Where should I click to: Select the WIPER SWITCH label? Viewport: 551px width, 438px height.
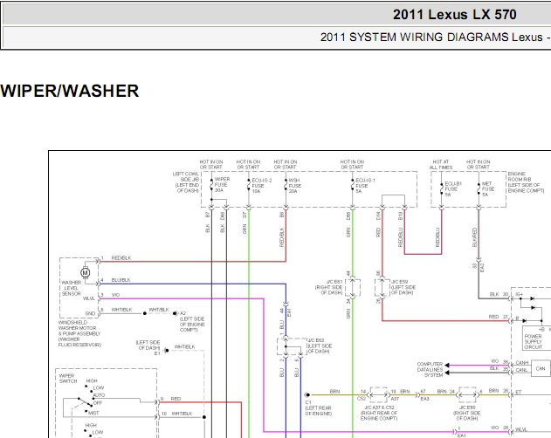coord(68,379)
